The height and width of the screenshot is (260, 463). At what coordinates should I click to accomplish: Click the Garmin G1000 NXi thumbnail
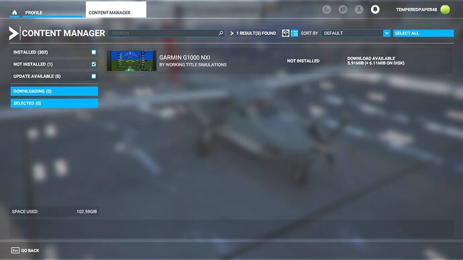point(132,60)
